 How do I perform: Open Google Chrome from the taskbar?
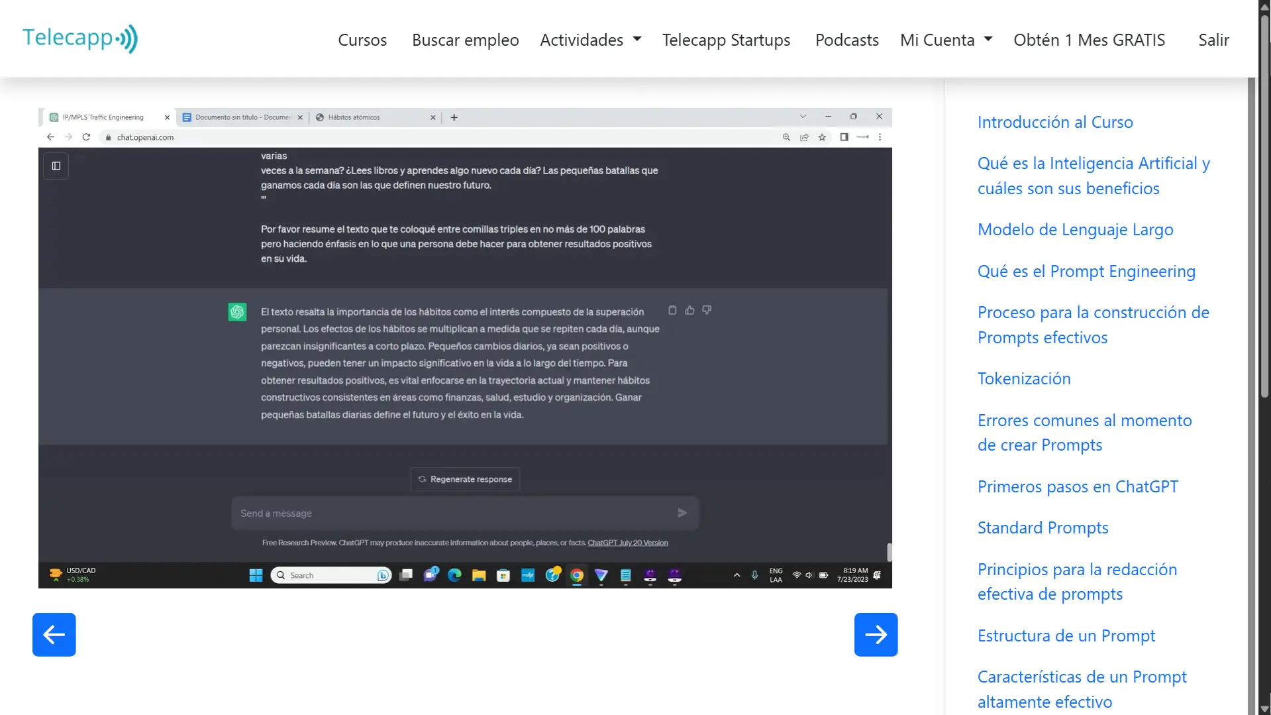click(x=576, y=575)
